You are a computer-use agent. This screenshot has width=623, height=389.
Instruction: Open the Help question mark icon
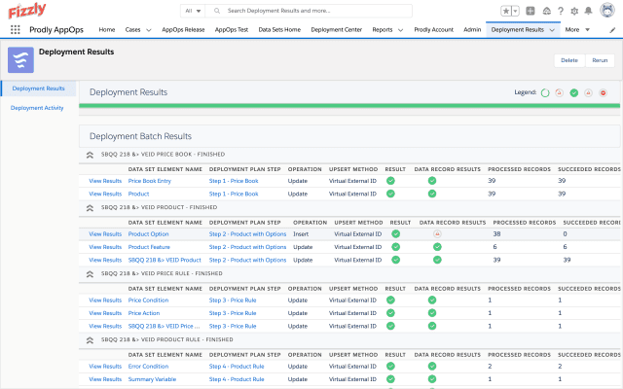coord(561,11)
